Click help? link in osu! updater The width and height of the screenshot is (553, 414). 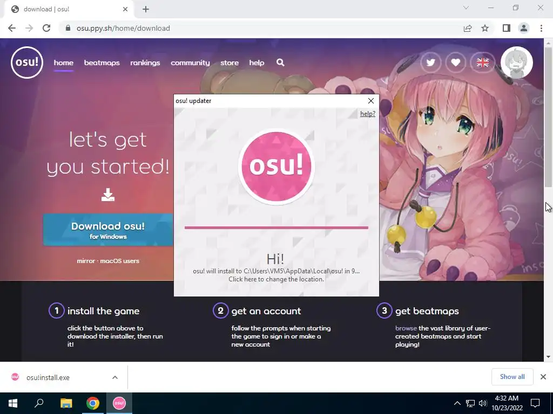pos(367,114)
